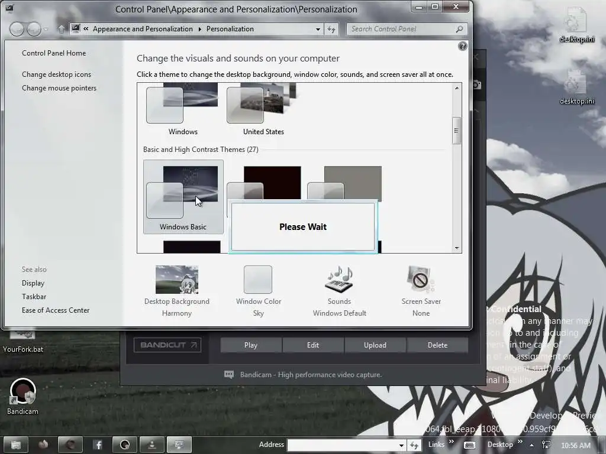This screenshot has width=606, height=454.
Task: Open the Desktop toolbar label
Action: pos(500,445)
